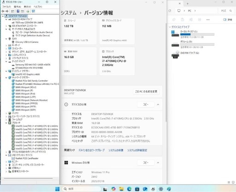Click the システム breadcrumb in Settings

coord(69,13)
